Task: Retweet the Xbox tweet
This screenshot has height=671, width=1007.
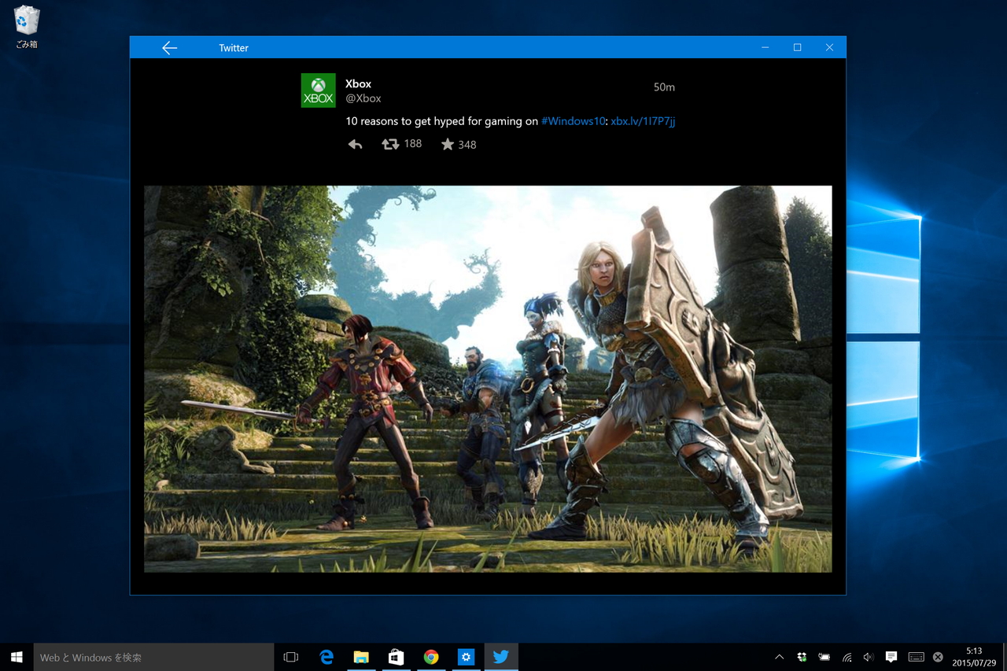Action: [x=389, y=144]
